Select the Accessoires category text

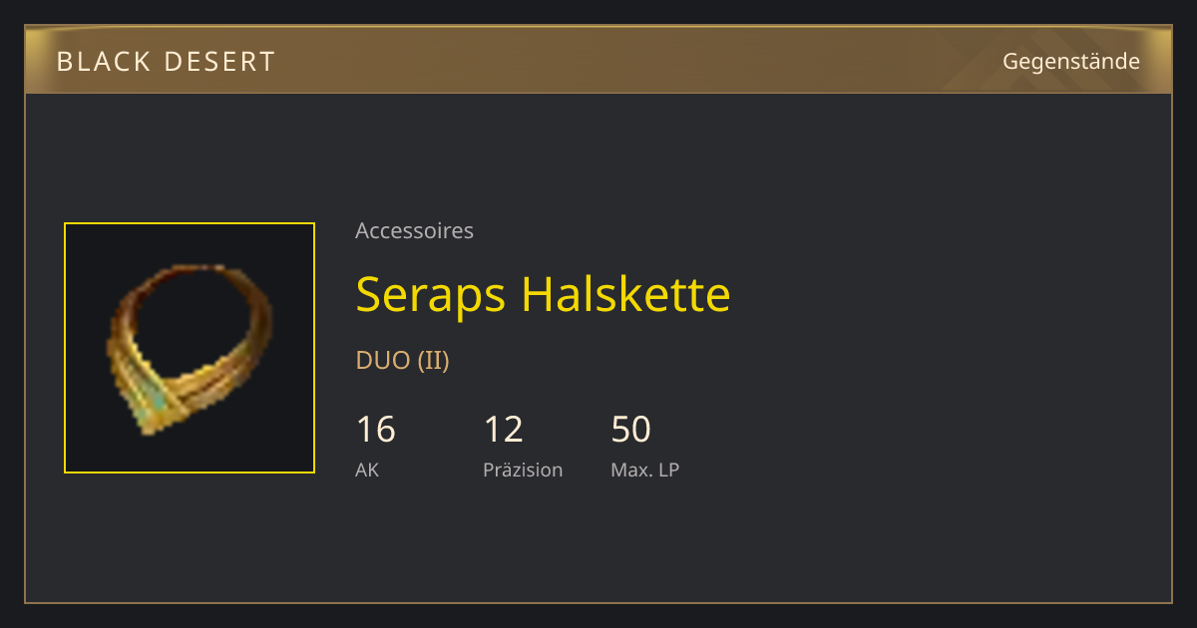click(414, 230)
